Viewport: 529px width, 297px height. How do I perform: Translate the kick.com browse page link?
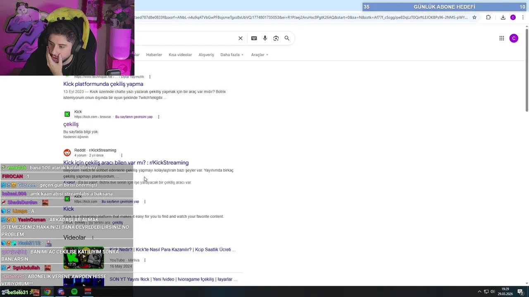[134, 117]
